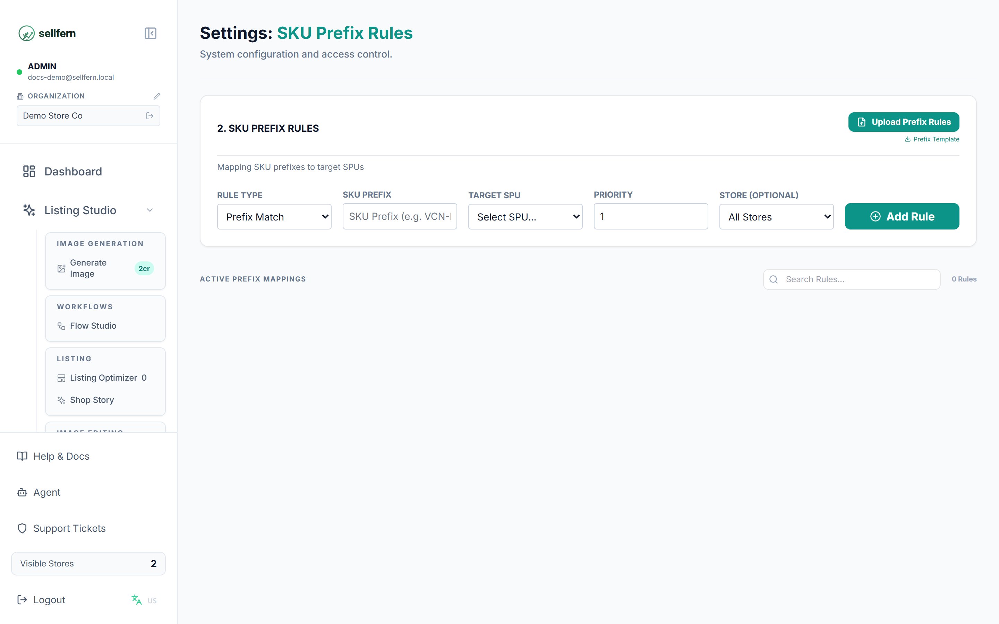The height and width of the screenshot is (624, 999).
Task: Click the 2cr credit badge
Action: click(x=144, y=269)
